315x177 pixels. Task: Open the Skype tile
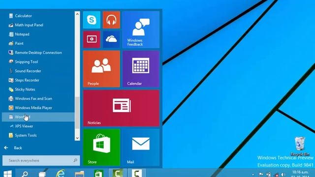[x=92, y=20]
